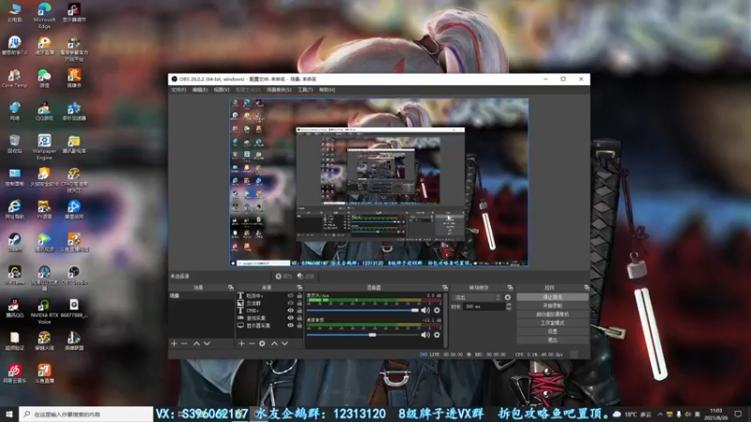Click Properties button above the docks

pos(284,276)
